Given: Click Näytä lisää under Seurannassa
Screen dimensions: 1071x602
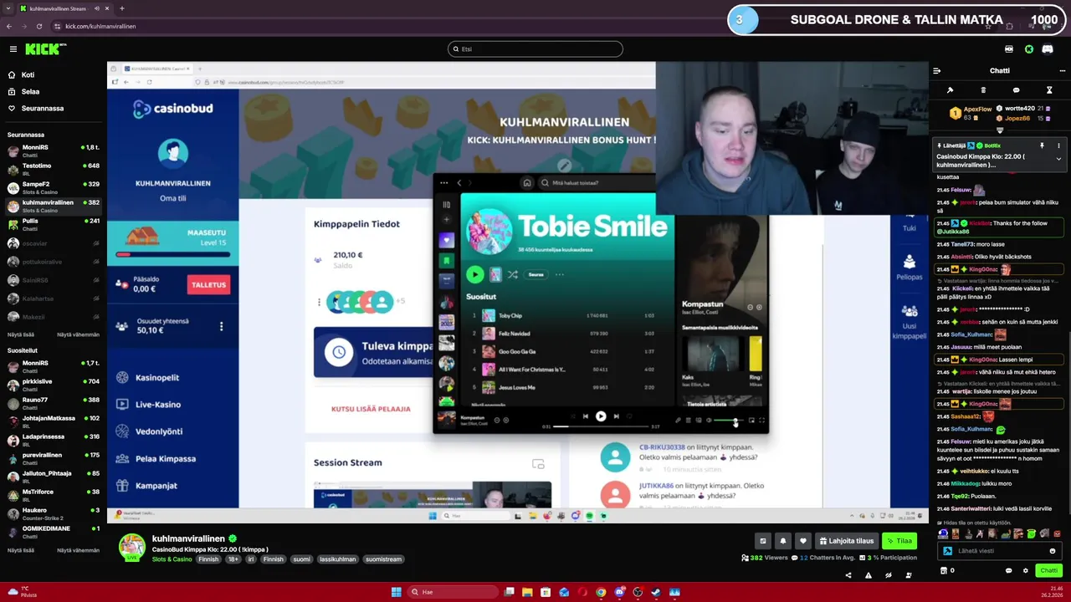Looking at the screenshot, I should (21, 334).
